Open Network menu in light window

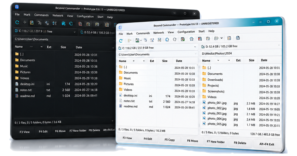click(x=159, y=33)
